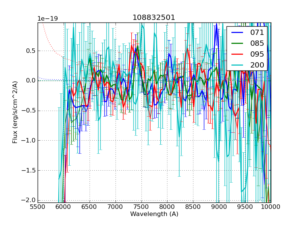Click the Wavelength (A) axis label

(154, 214)
